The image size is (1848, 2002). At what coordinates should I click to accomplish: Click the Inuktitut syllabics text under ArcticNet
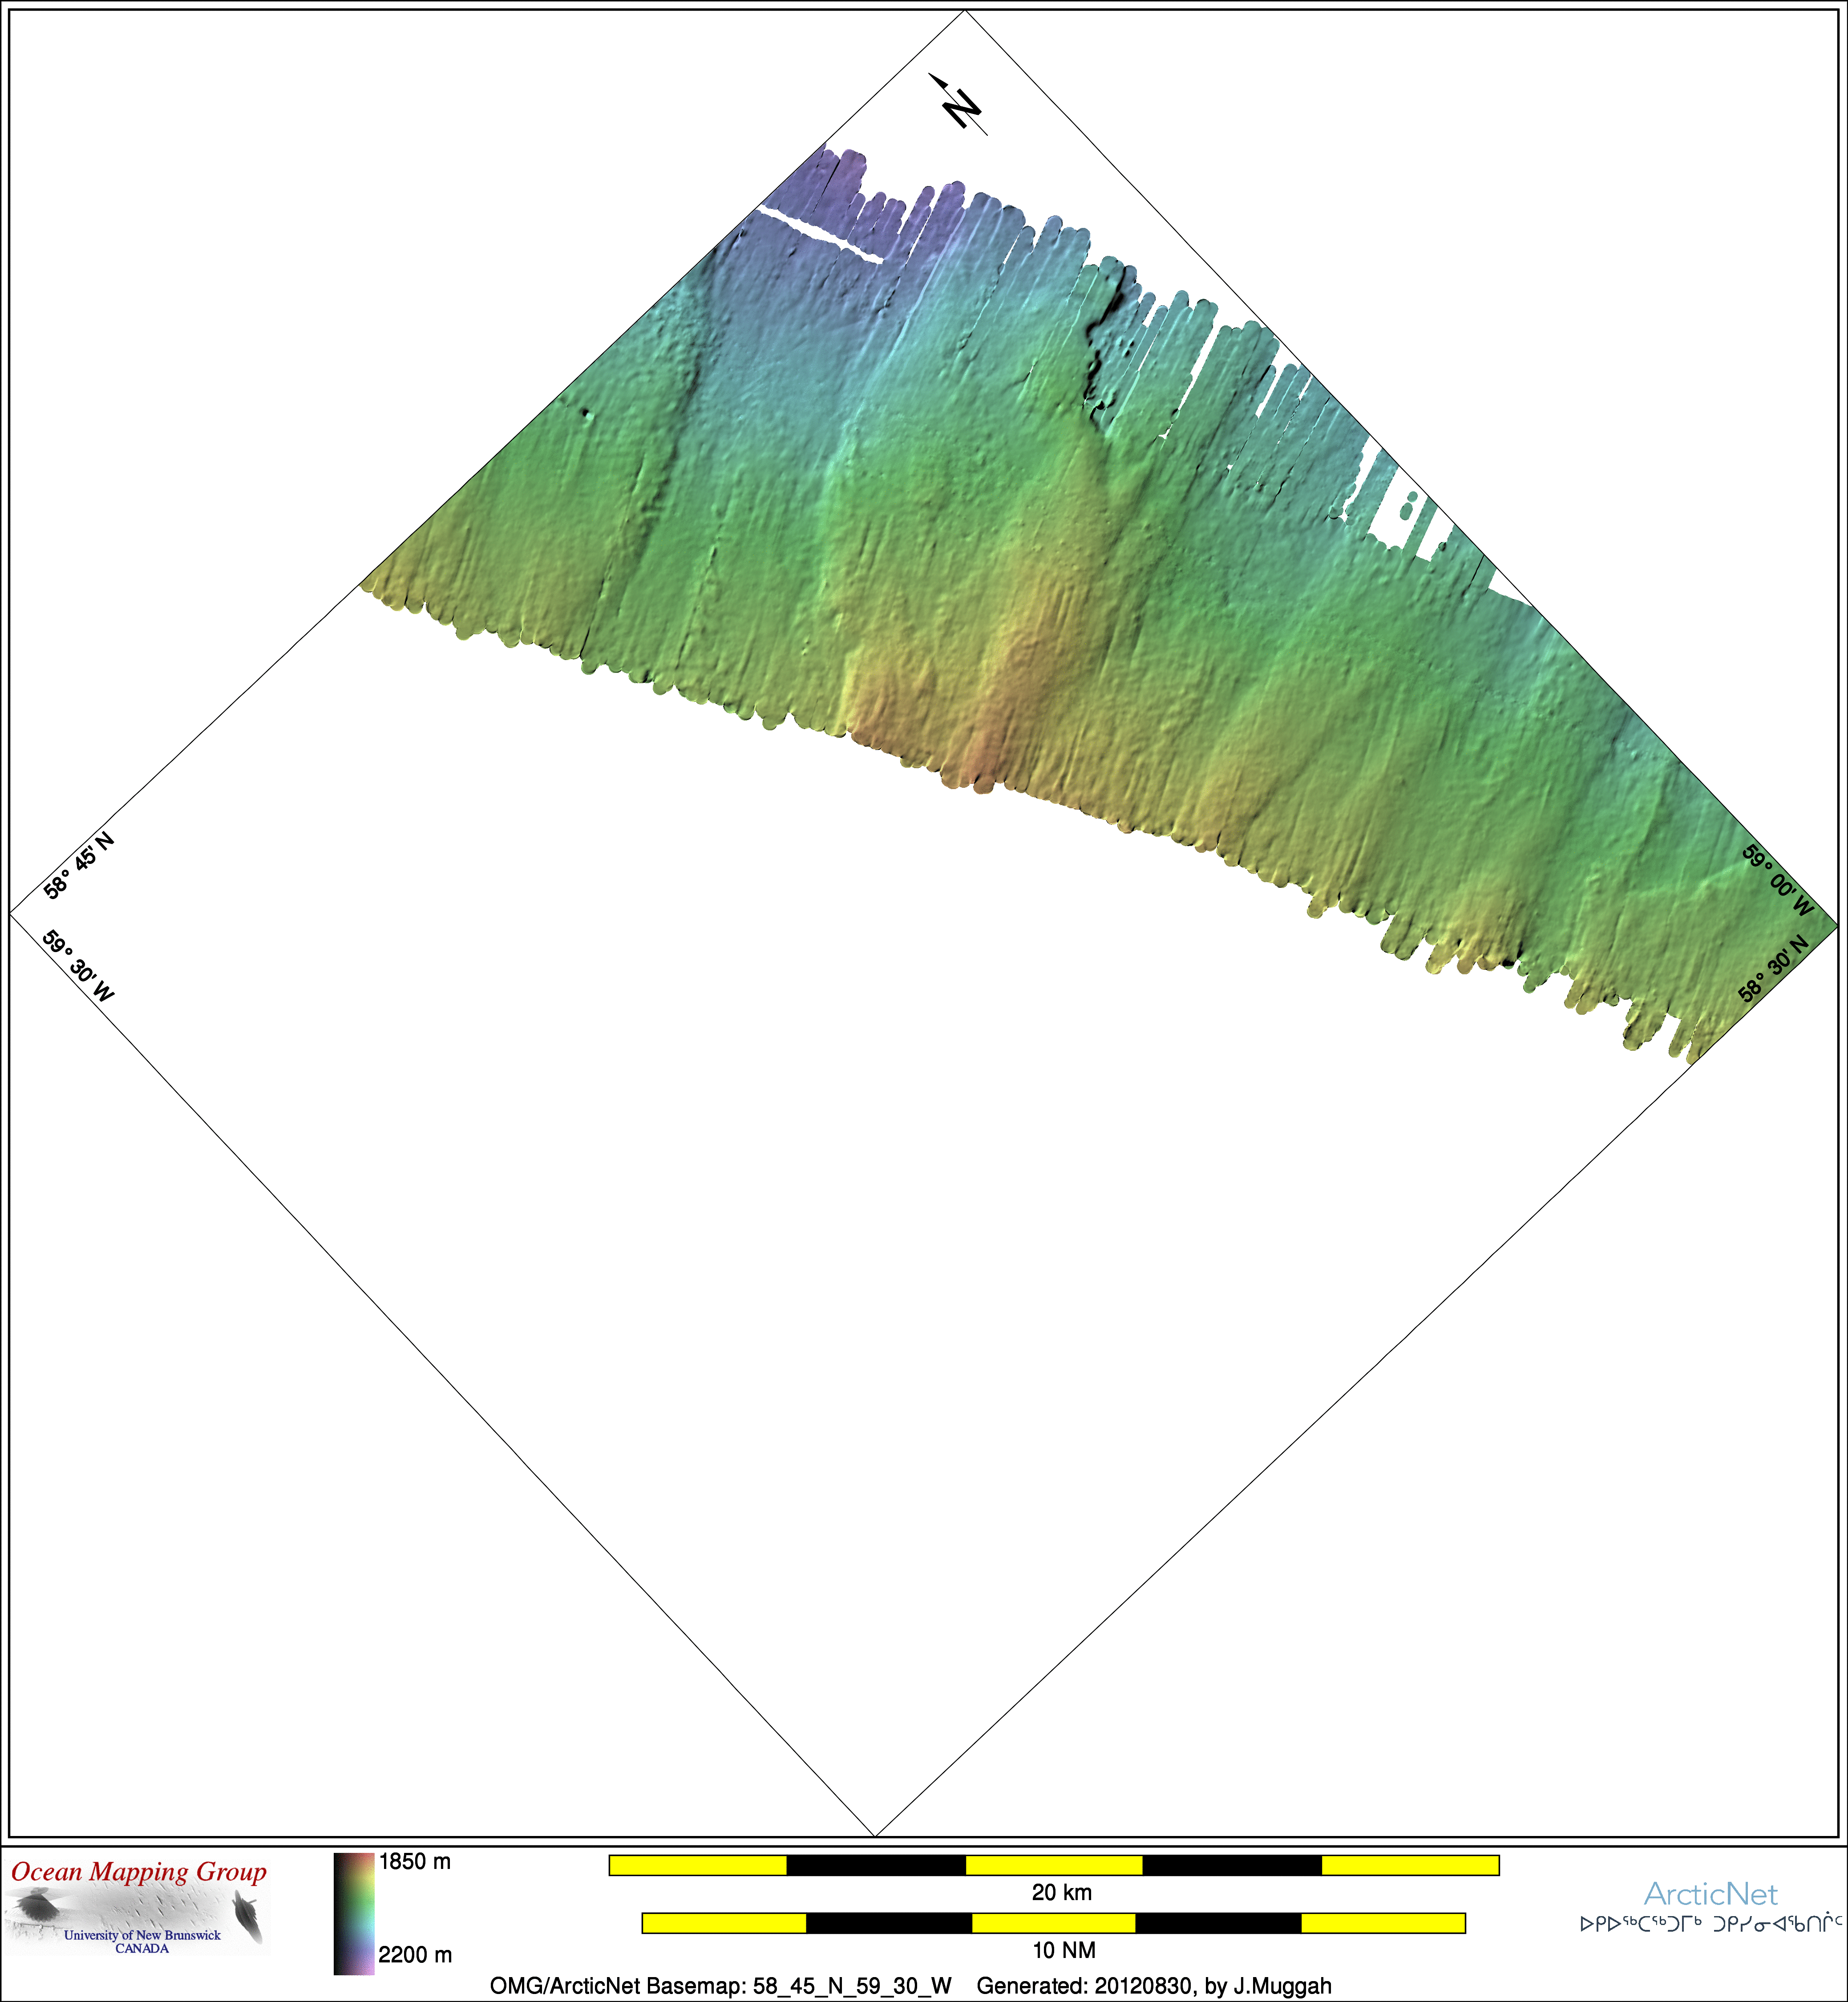click(x=1710, y=1923)
